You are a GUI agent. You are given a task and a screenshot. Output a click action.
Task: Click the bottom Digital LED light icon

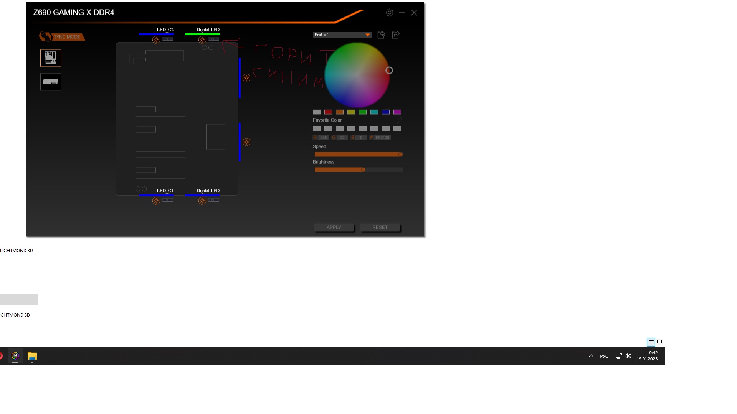pos(202,200)
